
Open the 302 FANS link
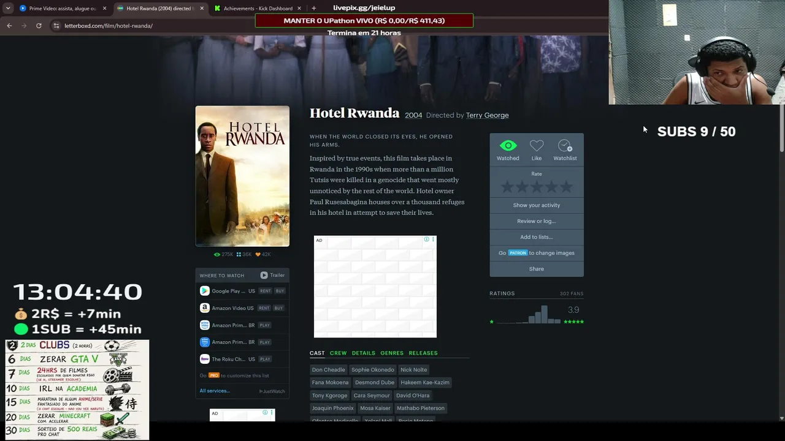pyautogui.click(x=572, y=294)
